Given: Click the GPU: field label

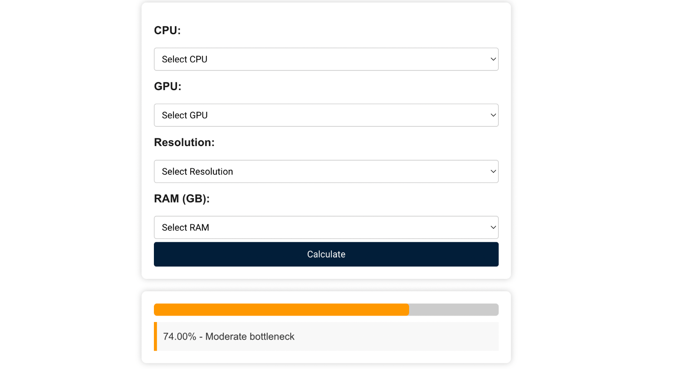Looking at the screenshot, I should pyautogui.click(x=168, y=86).
